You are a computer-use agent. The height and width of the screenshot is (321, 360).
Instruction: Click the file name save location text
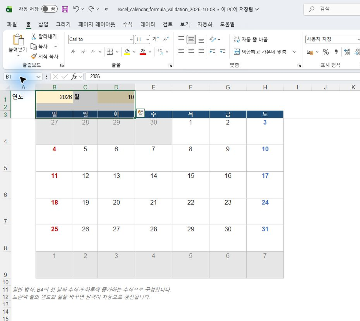(237, 9)
